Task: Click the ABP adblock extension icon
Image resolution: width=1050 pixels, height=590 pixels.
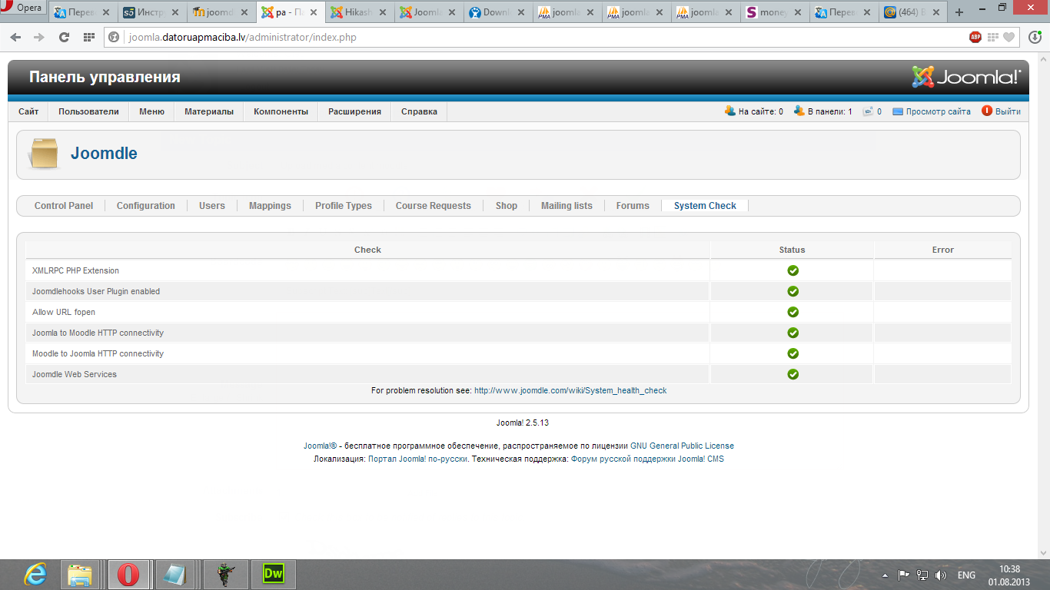Action: (x=975, y=37)
